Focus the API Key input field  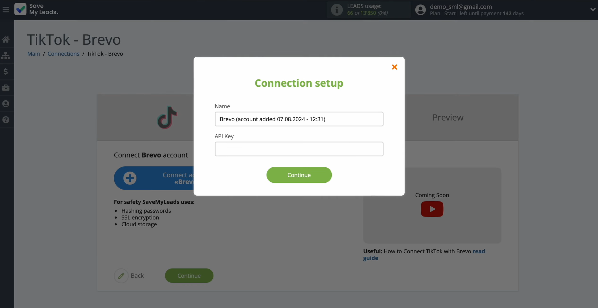(299, 149)
